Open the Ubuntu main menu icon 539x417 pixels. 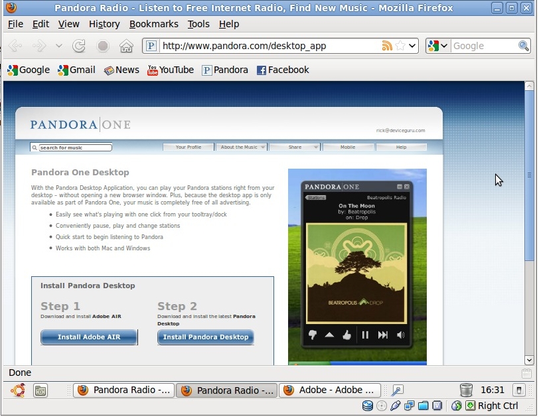[x=17, y=391]
